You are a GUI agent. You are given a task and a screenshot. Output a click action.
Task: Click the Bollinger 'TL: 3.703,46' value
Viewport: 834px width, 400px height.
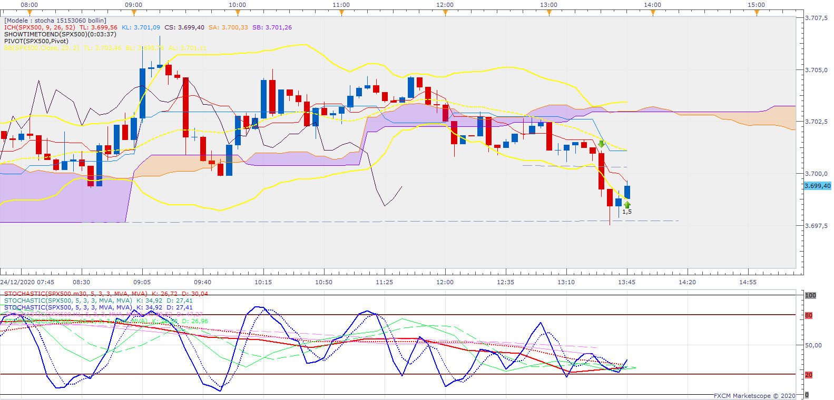[x=102, y=48]
